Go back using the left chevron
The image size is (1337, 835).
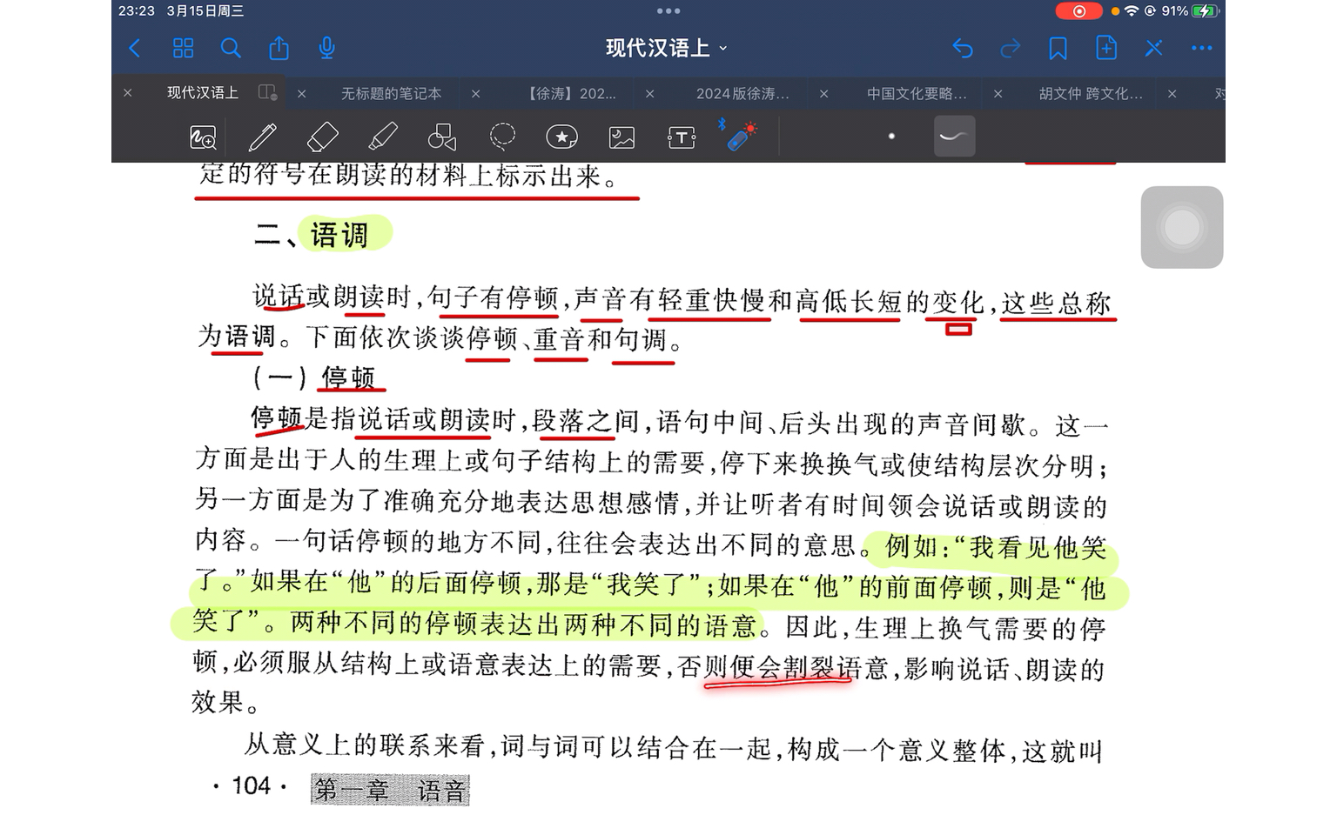134,48
